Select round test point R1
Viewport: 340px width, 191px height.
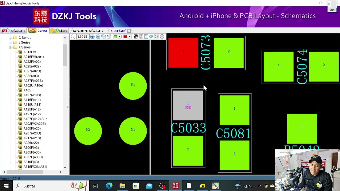coord(133,86)
